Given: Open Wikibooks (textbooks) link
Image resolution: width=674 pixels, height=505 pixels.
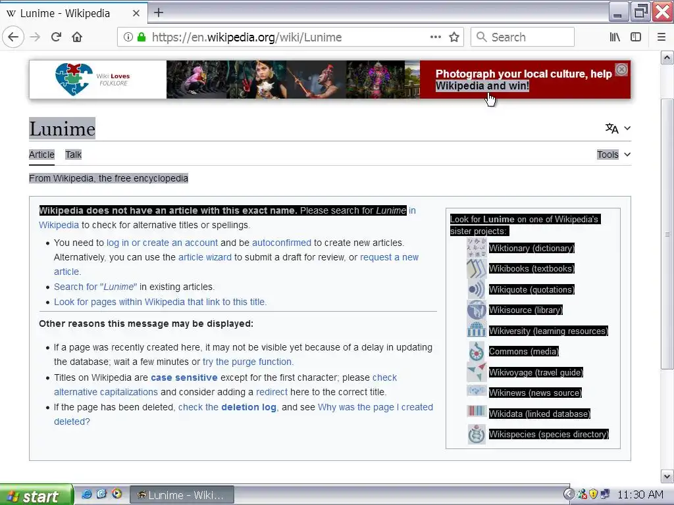Looking at the screenshot, I should point(531,269).
